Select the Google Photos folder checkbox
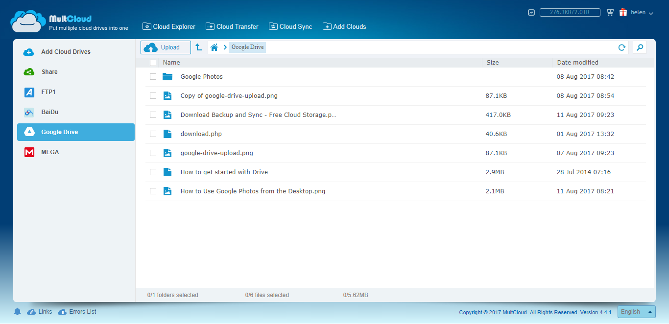Screen dimensions: 669x324 153,76
